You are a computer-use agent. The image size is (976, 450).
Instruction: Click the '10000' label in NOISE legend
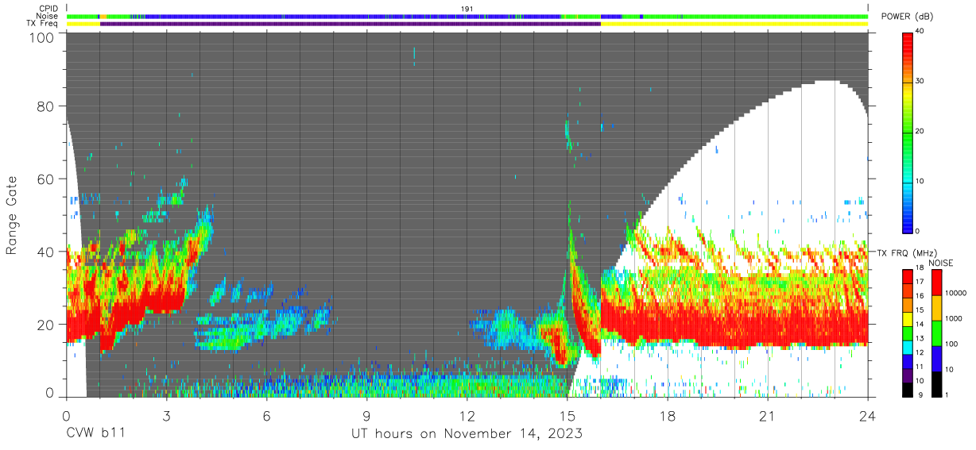(x=955, y=293)
